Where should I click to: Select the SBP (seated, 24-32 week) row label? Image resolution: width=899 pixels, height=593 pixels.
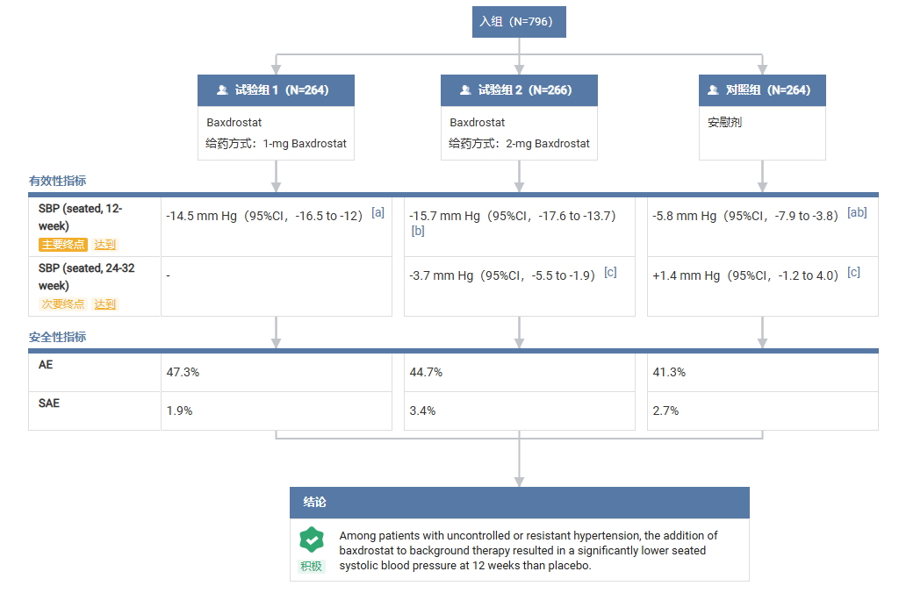(x=86, y=276)
